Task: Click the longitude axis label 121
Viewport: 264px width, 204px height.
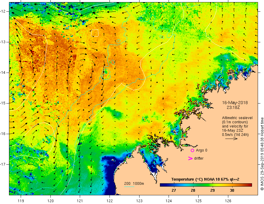Action: (x=80, y=201)
